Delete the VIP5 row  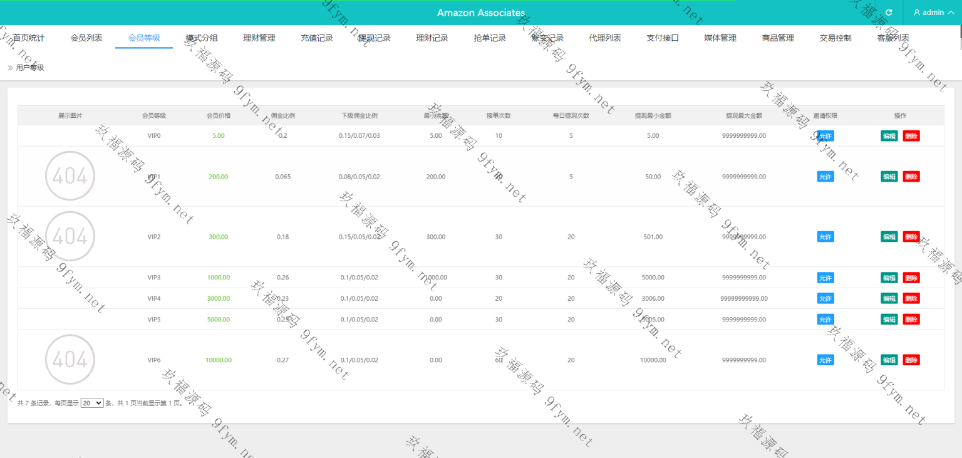pos(911,320)
